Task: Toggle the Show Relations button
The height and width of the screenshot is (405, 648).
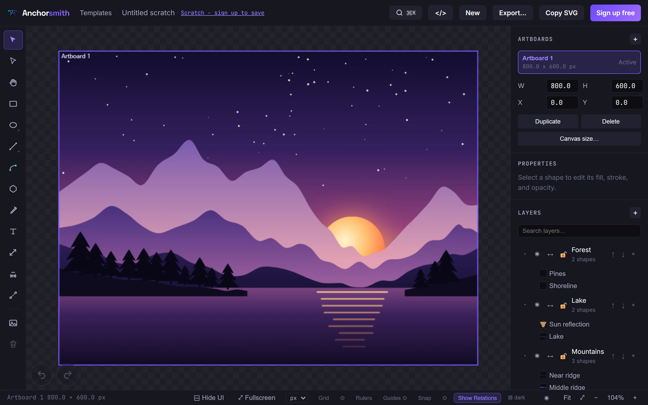Action: (x=477, y=398)
